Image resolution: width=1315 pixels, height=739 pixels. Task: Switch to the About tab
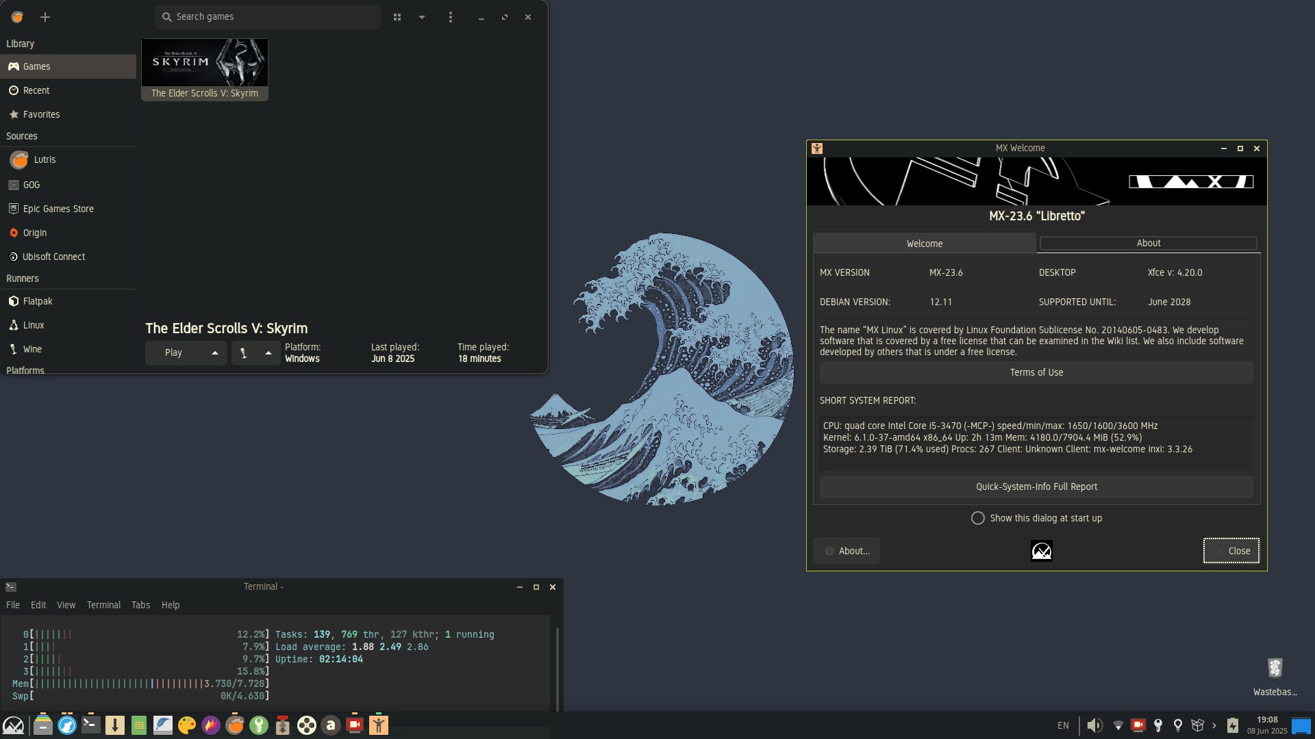coord(1148,243)
